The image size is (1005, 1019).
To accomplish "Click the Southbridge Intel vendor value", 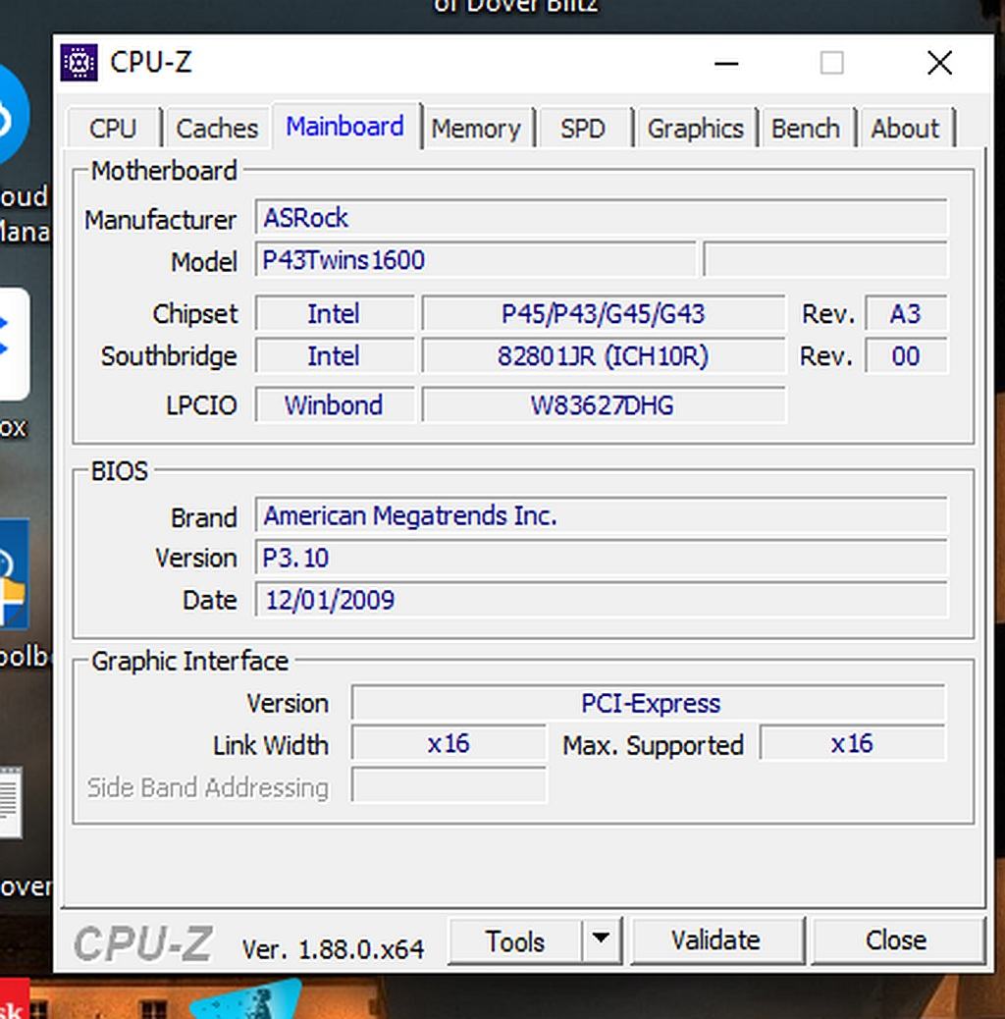I will 335,356.
